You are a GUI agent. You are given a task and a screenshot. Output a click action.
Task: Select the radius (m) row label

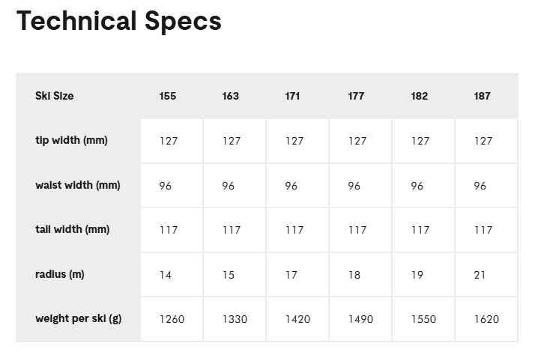(x=60, y=274)
